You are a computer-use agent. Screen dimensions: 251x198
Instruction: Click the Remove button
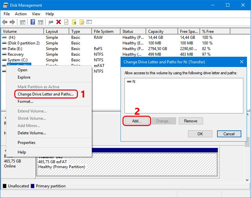coord(191,121)
